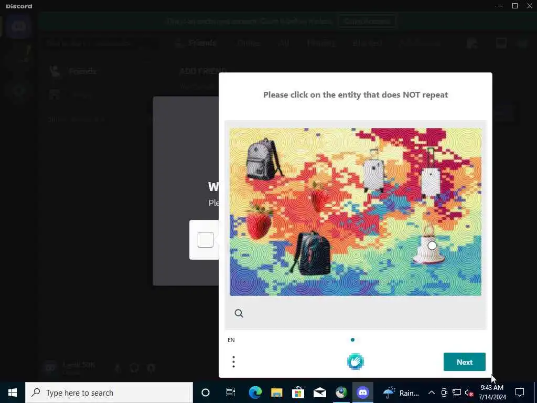Select the black backpack in captcha image
The width and height of the screenshot is (537, 403).
coord(310,254)
